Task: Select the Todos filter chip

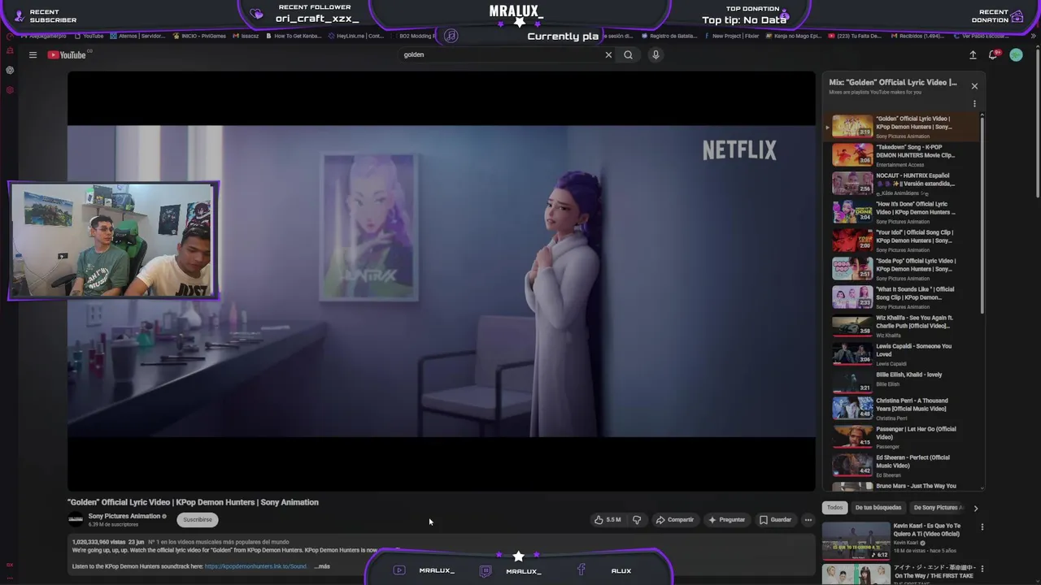Action: 835,508
